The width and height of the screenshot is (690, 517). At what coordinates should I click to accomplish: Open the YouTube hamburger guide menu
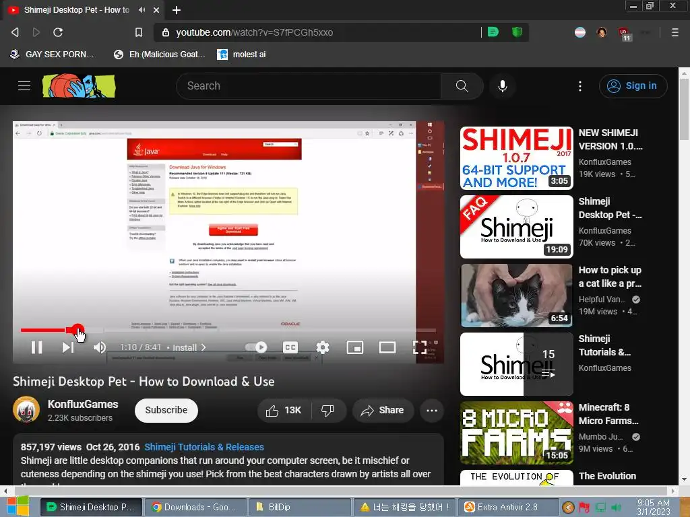pyautogui.click(x=24, y=85)
